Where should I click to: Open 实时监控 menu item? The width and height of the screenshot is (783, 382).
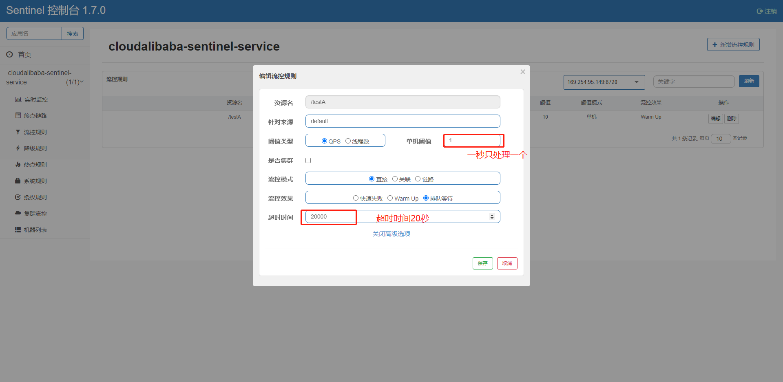(x=36, y=99)
